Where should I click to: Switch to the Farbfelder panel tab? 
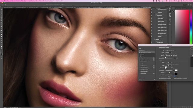(178, 8)
